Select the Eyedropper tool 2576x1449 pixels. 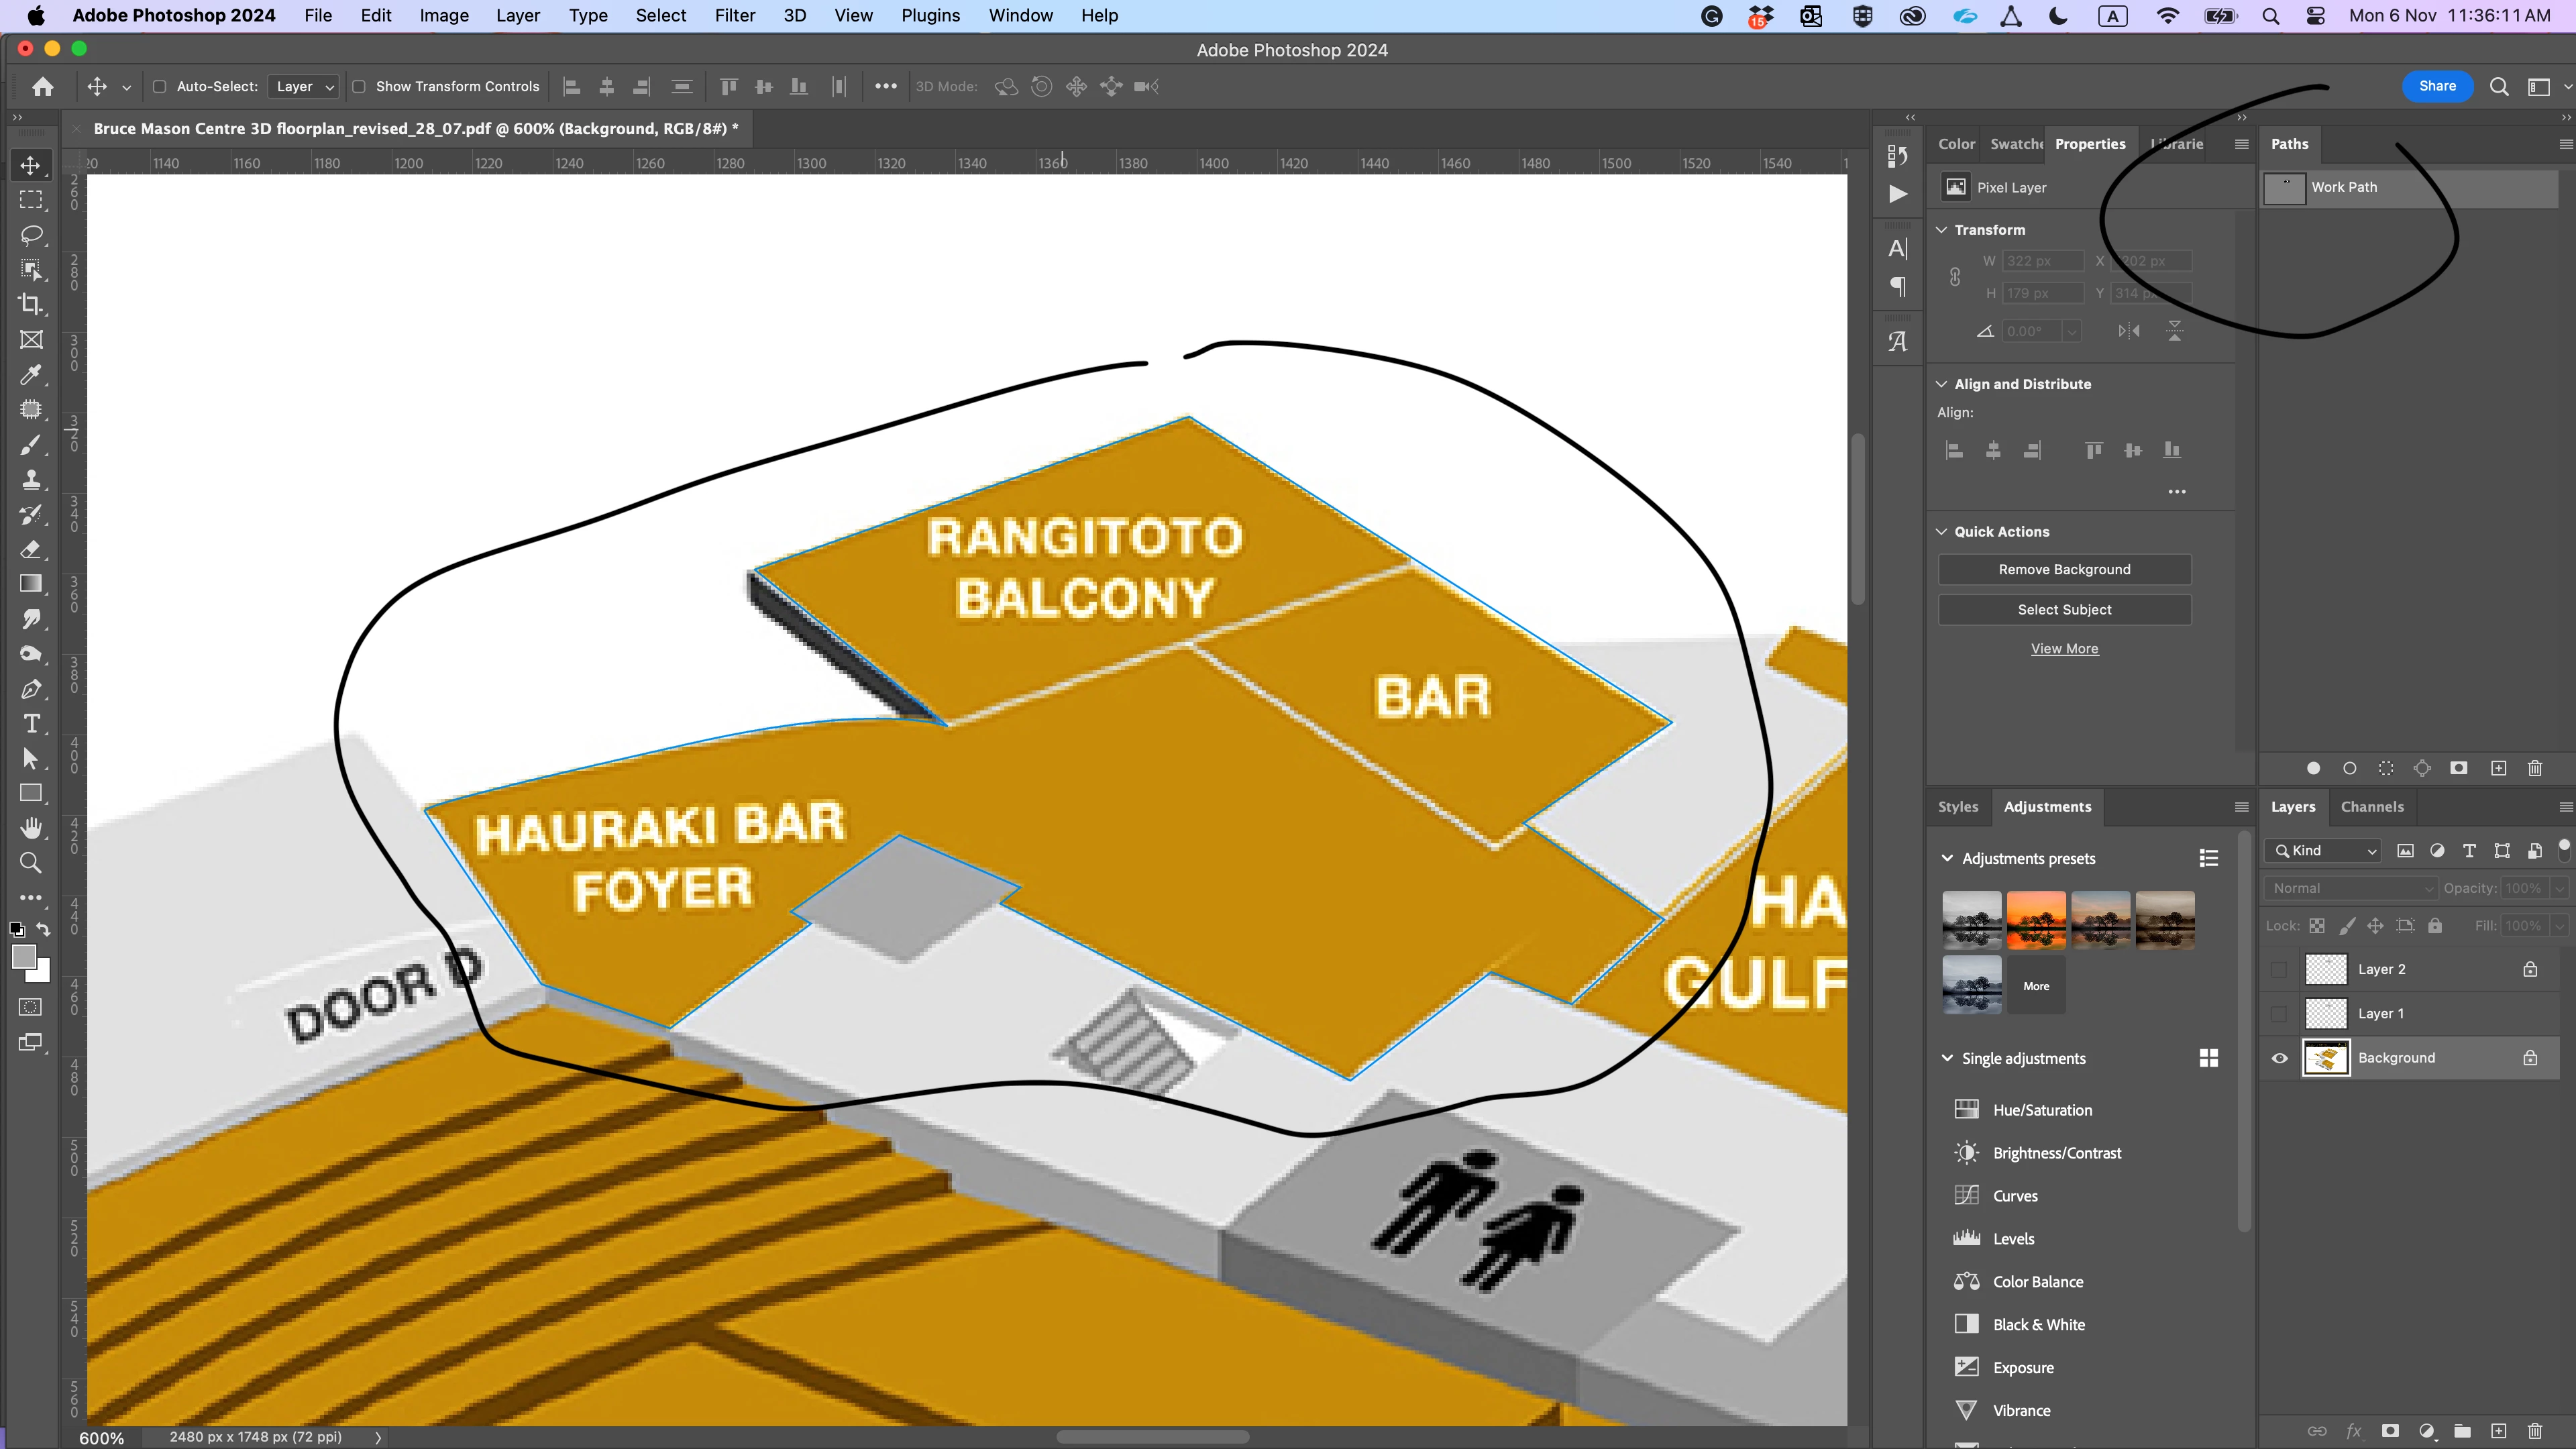tap(31, 375)
